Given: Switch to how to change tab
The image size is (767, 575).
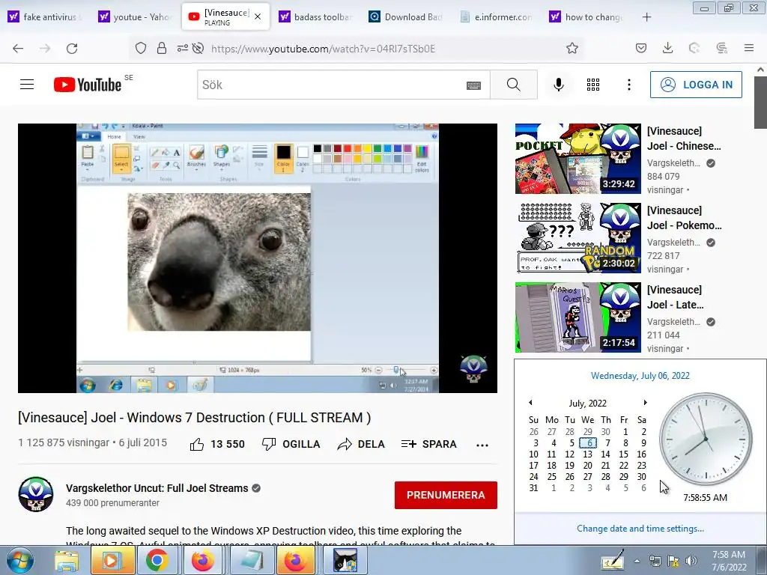Looking at the screenshot, I should pos(587,17).
